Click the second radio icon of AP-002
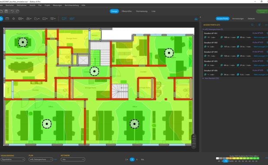The height and width of the screenshot is (165, 268). 221,47
